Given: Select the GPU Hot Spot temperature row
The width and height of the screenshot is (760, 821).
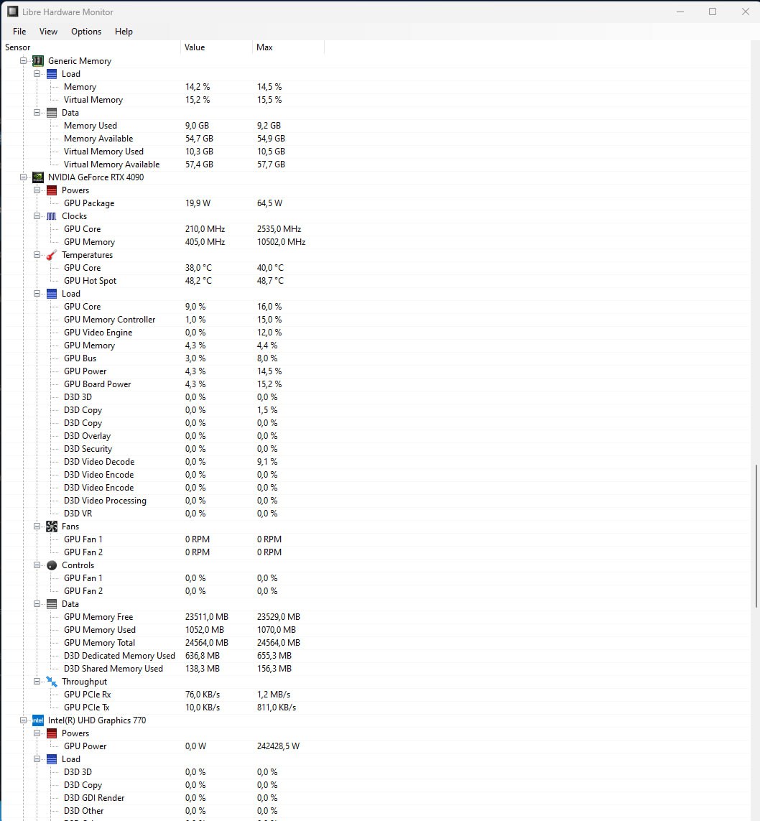Looking at the screenshot, I should (x=375, y=281).
